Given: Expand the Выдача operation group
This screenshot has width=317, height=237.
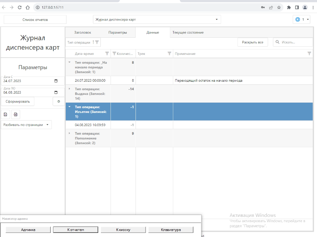Looking at the screenshot, I should pyautogui.click(x=69, y=89).
